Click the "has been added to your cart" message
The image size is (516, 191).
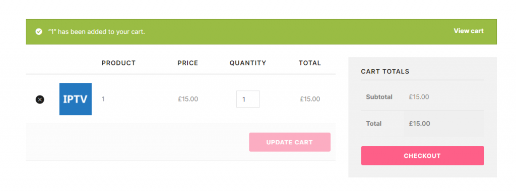point(101,32)
